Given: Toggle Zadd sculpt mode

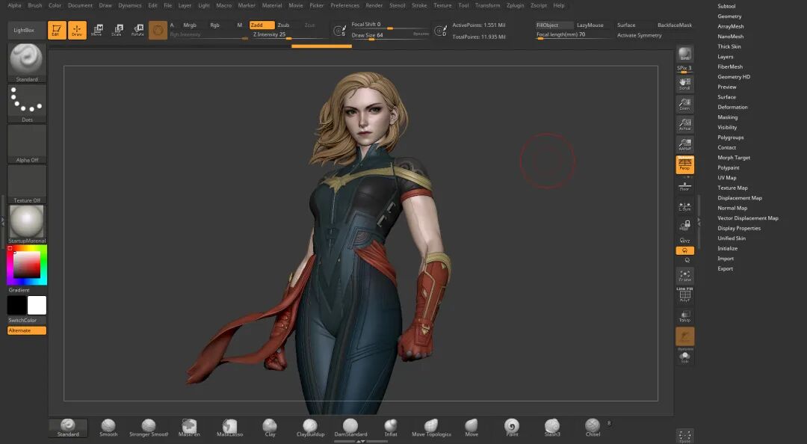Looking at the screenshot, I should tap(262, 25).
